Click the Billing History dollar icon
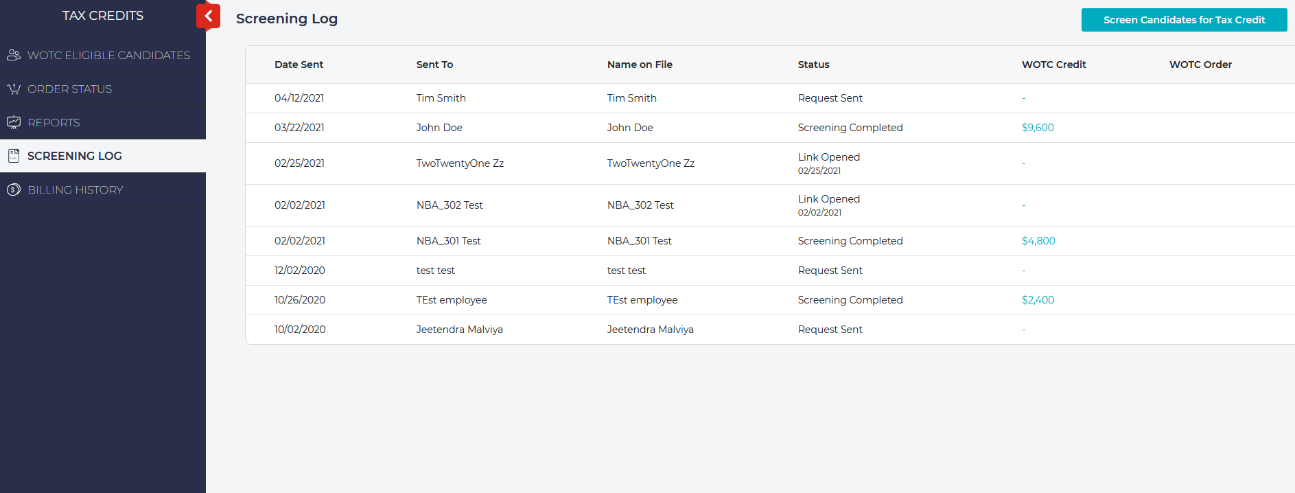 pyautogui.click(x=14, y=190)
